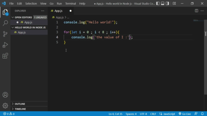207x116 pixels.
Task: Select the App.js editor tab
Action: [x=61, y=11]
